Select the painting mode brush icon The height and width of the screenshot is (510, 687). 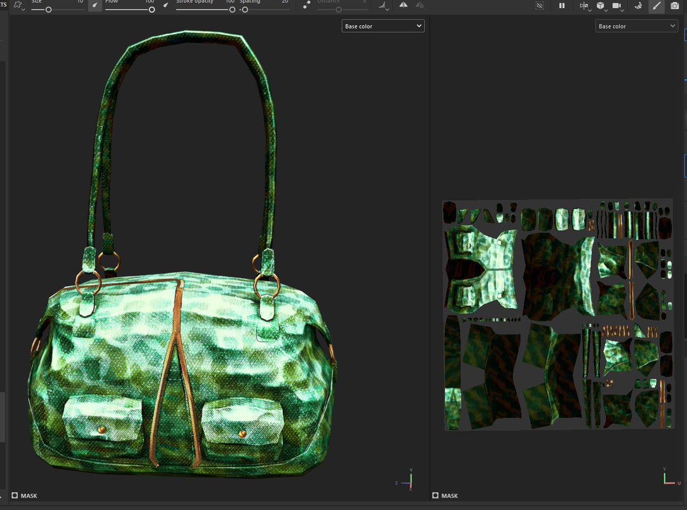pyautogui.click(x=657, y=5)
